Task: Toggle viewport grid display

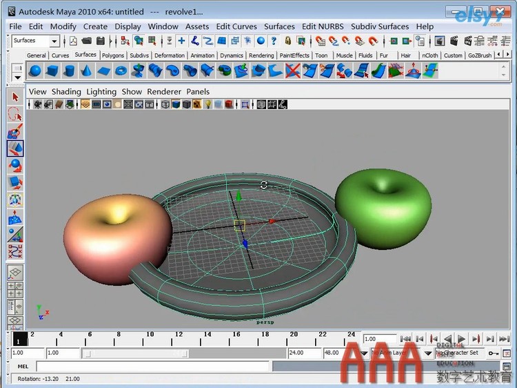Action: click(85, 105)
